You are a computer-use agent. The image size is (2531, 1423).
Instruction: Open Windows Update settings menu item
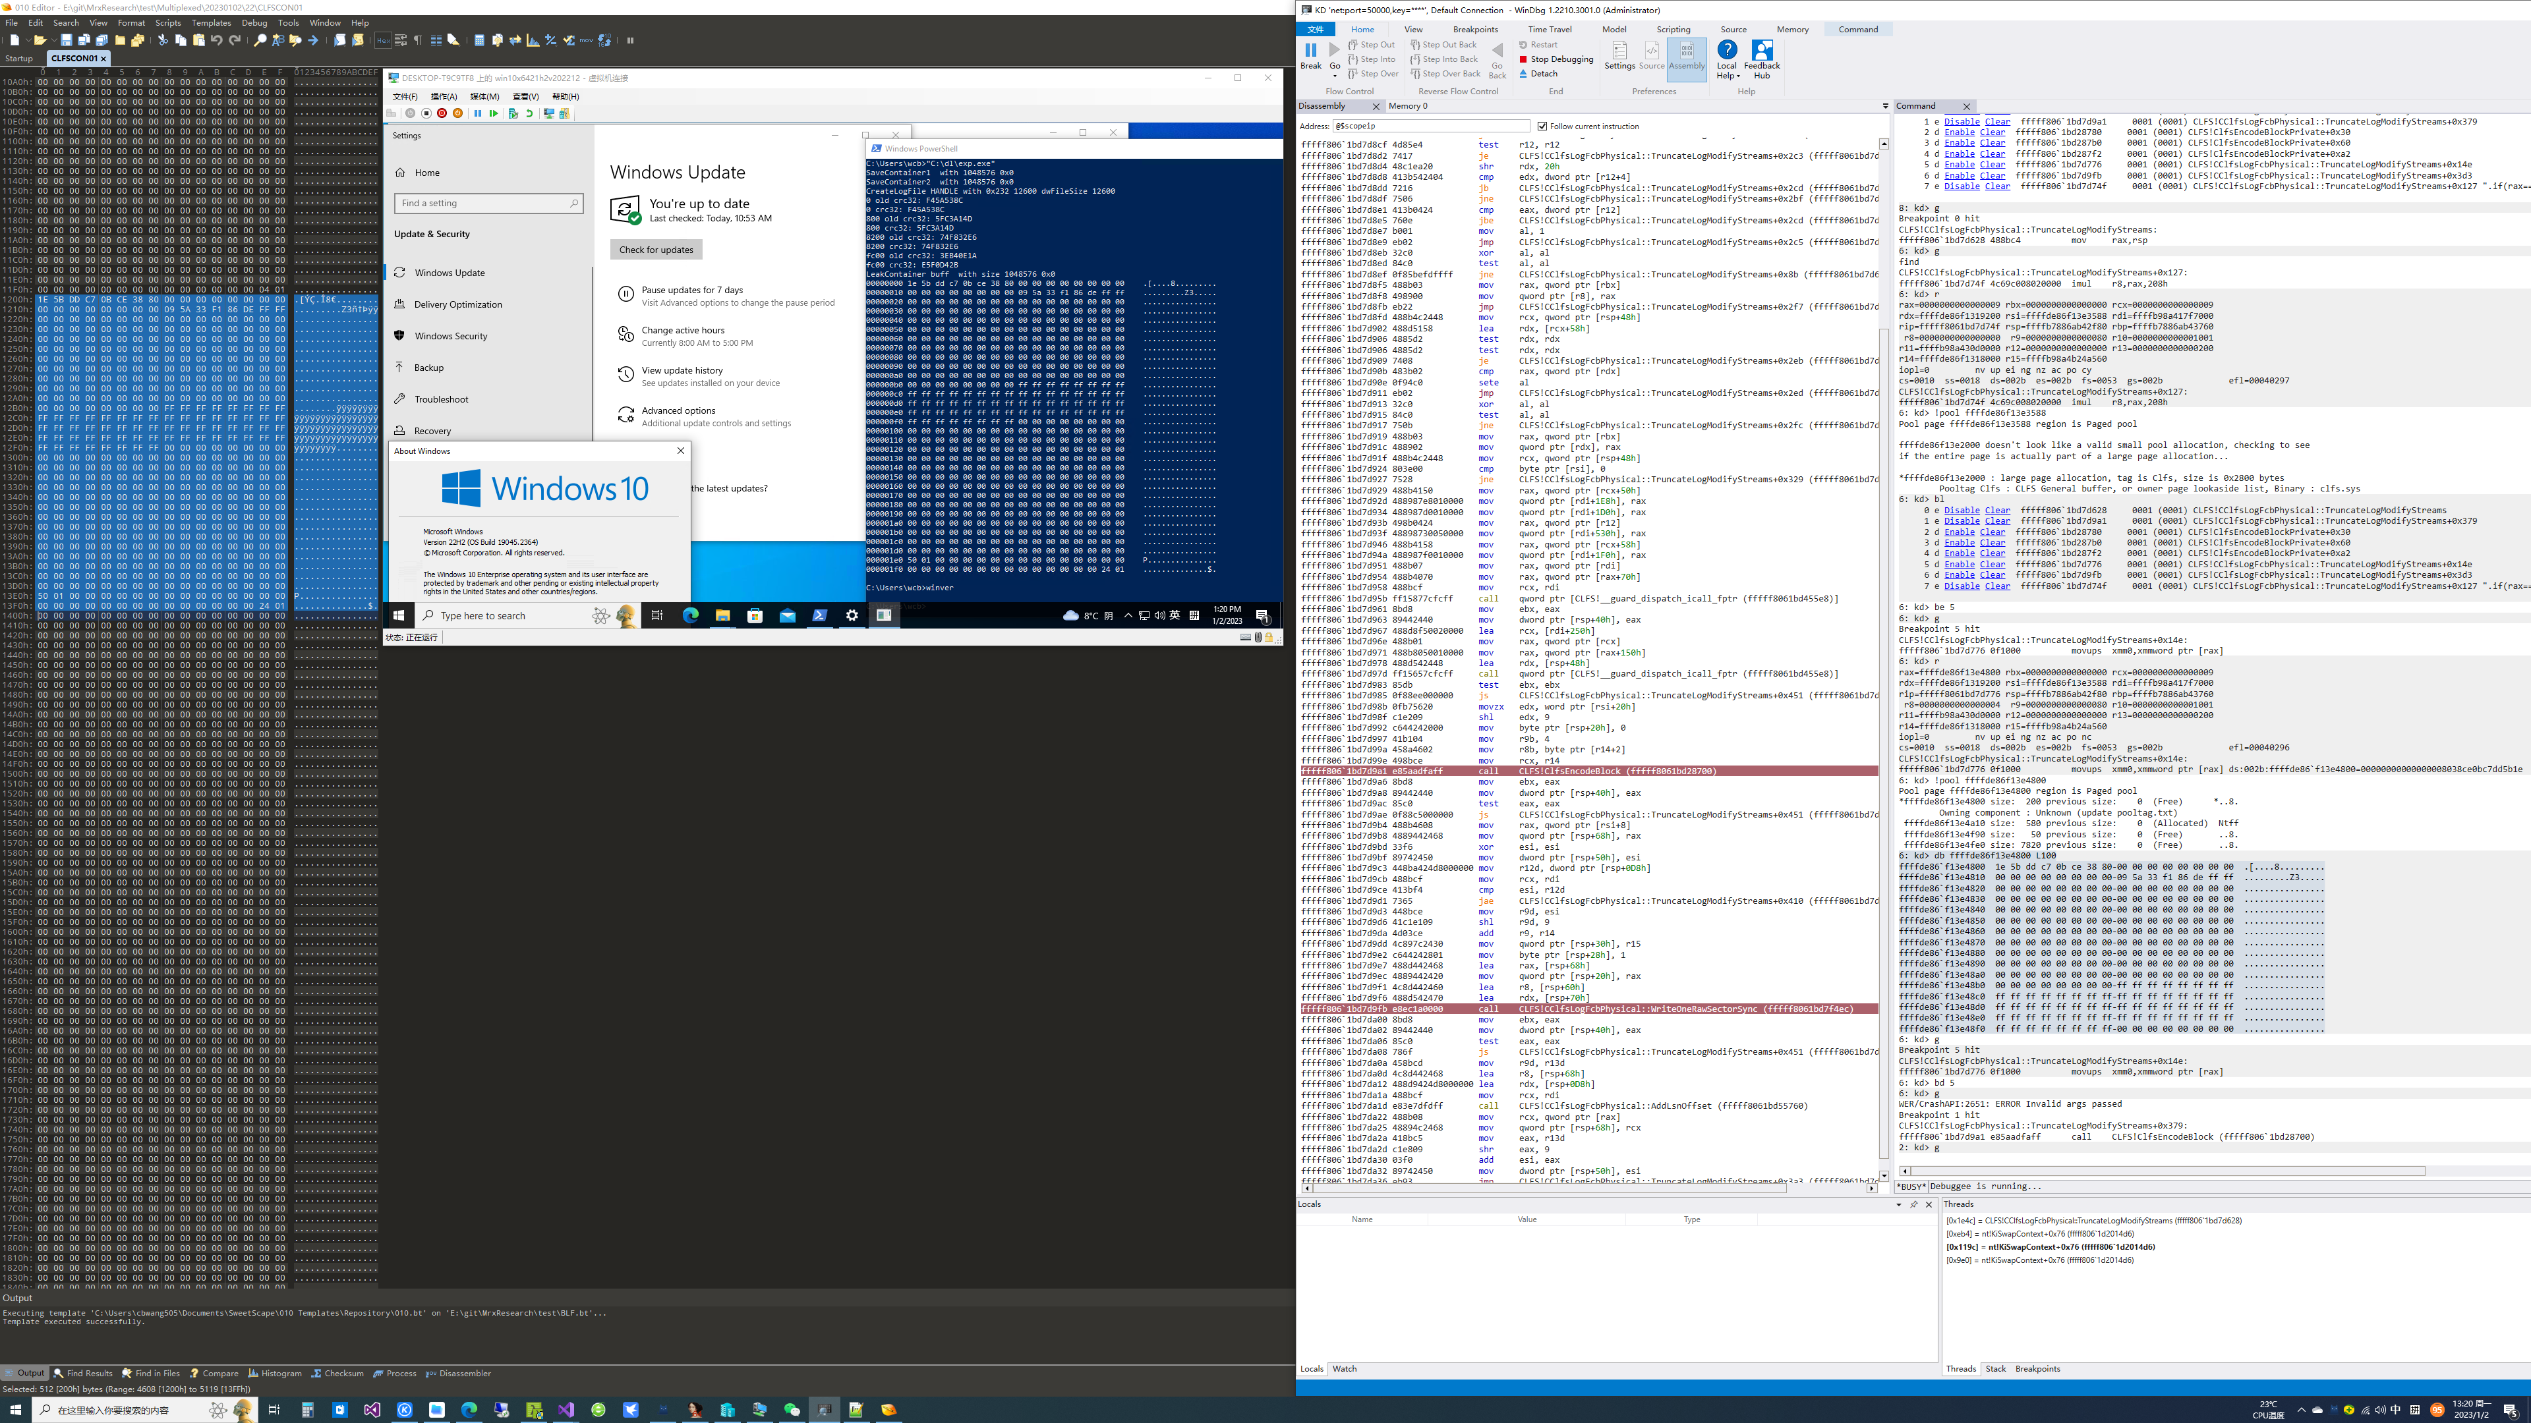click(448, 273)
